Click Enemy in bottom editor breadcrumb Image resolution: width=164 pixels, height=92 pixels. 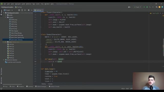tap(44, 84)
